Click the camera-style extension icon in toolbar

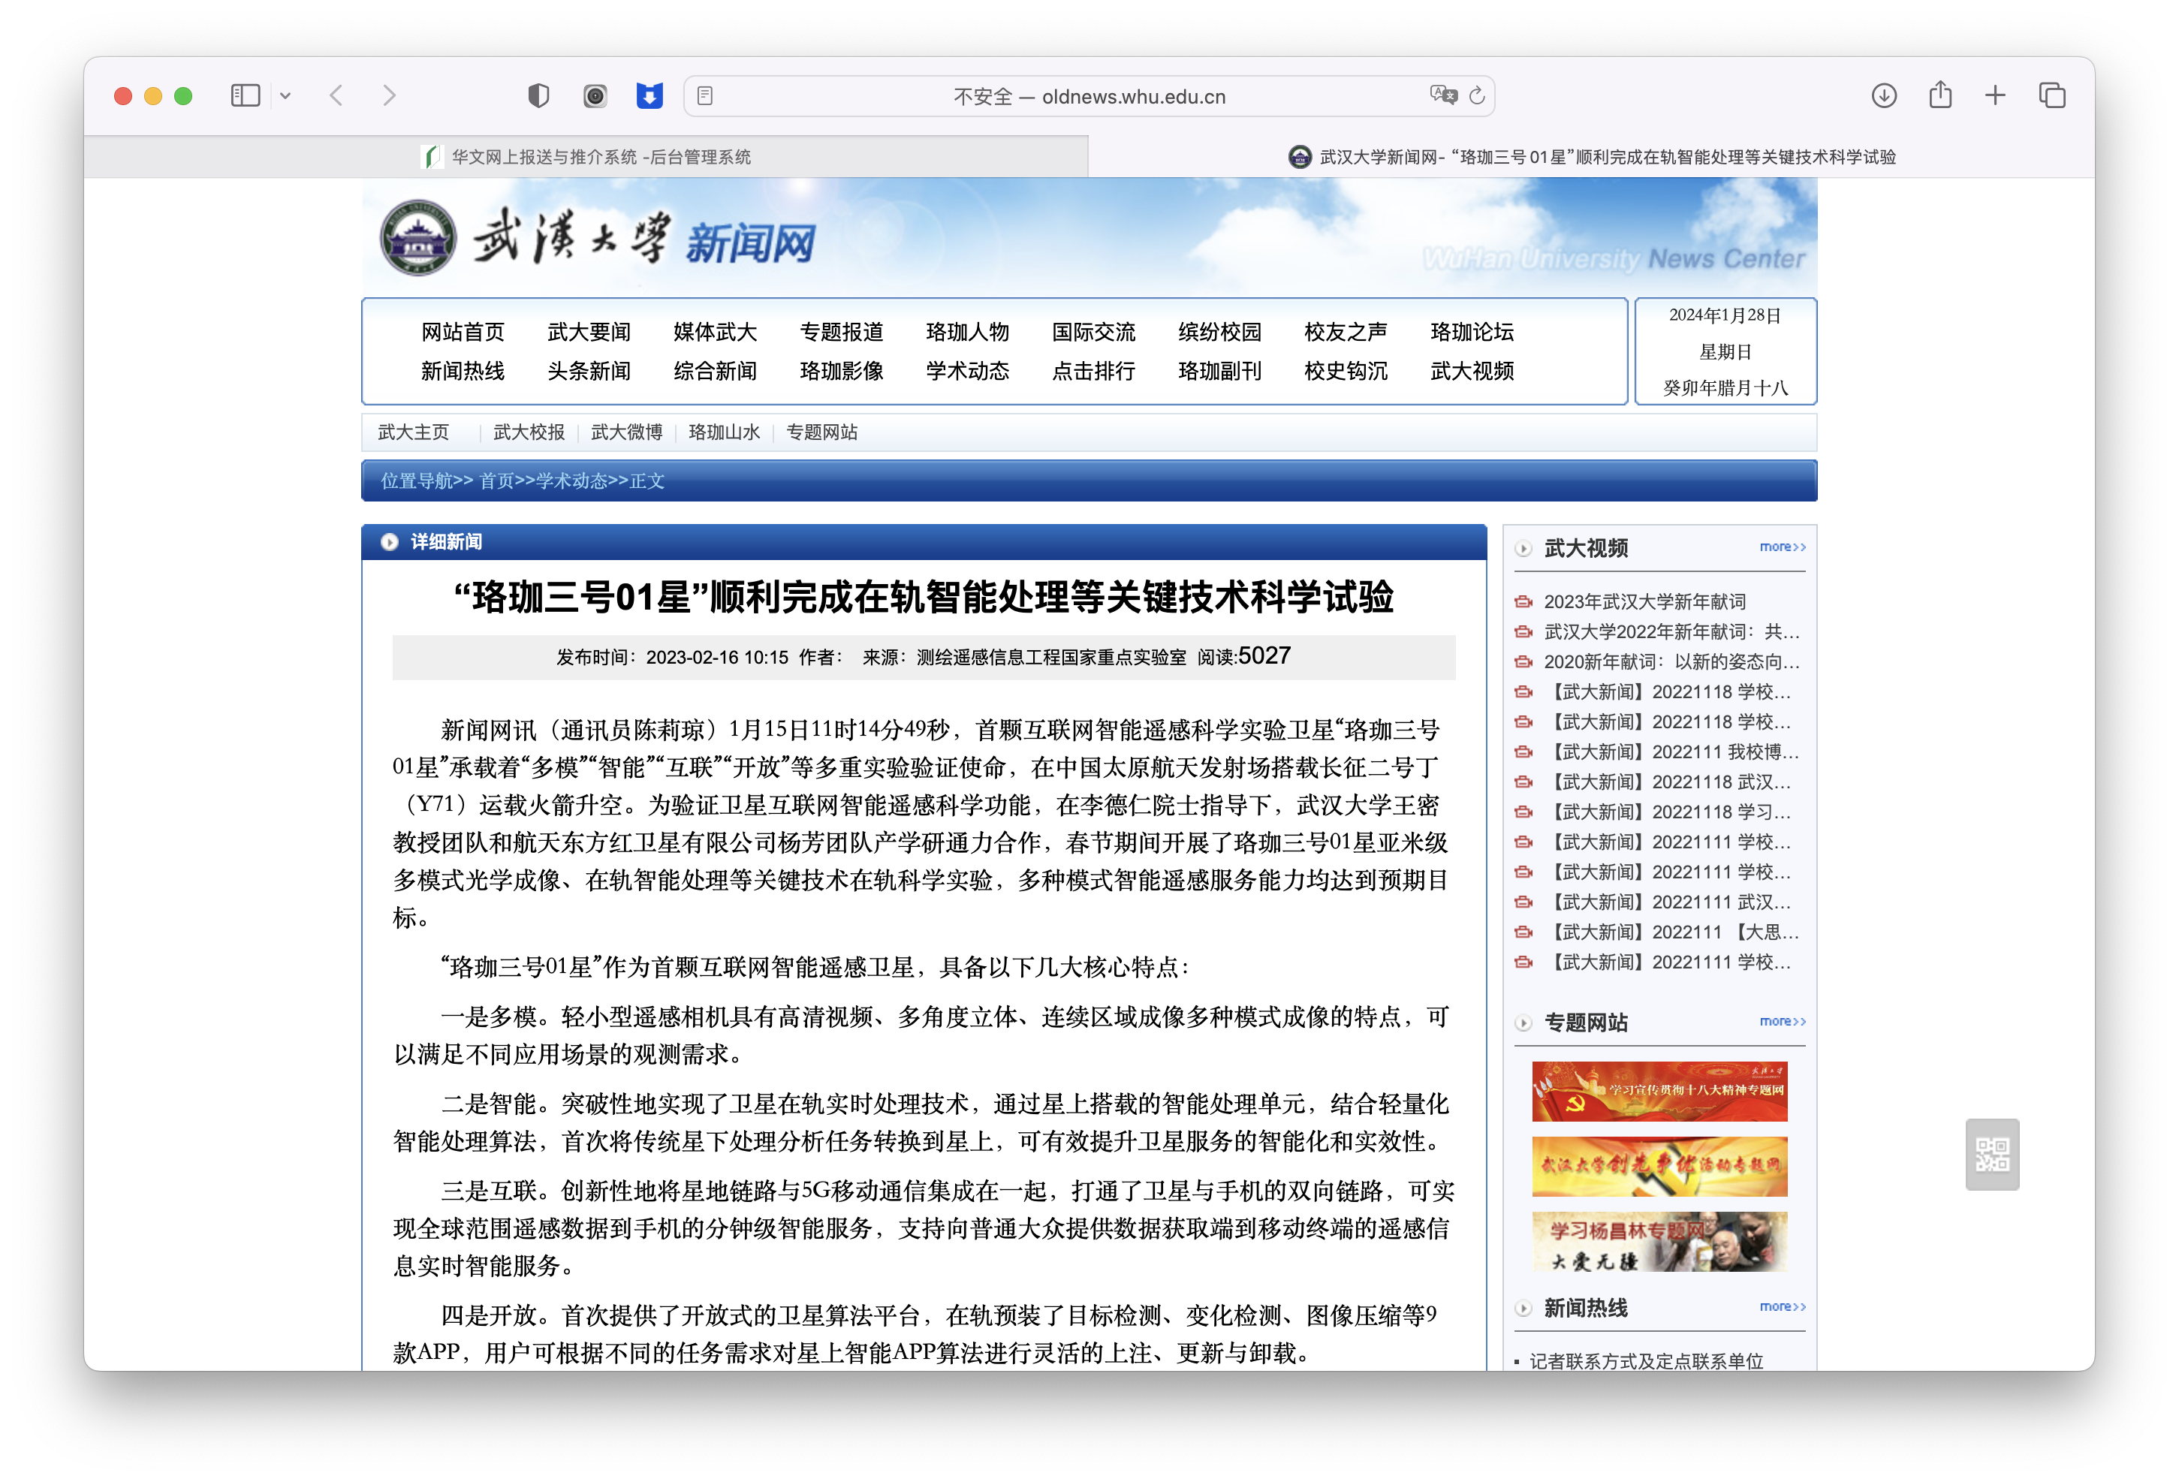(595, 95)
